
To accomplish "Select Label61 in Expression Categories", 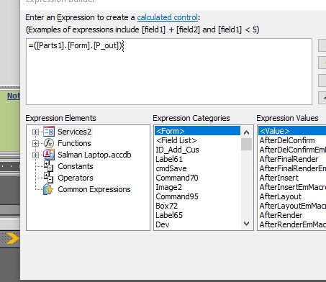I will click(x=197, y=159).
